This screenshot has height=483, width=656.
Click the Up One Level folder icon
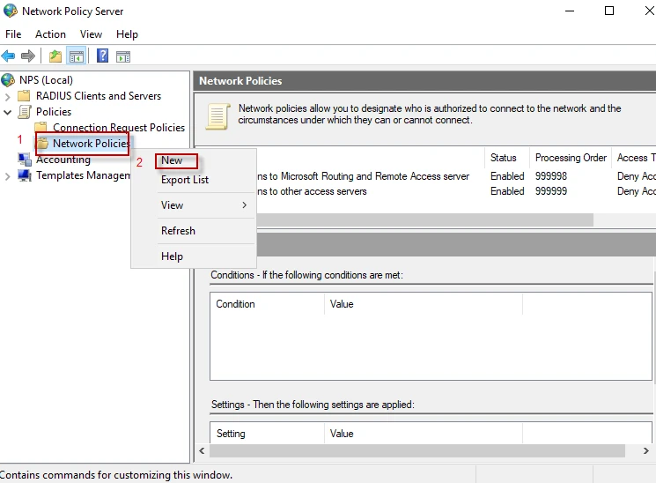55,56
